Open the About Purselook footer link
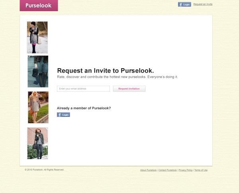The width and height of the screenshot is (239, 193). coord(148,170)
